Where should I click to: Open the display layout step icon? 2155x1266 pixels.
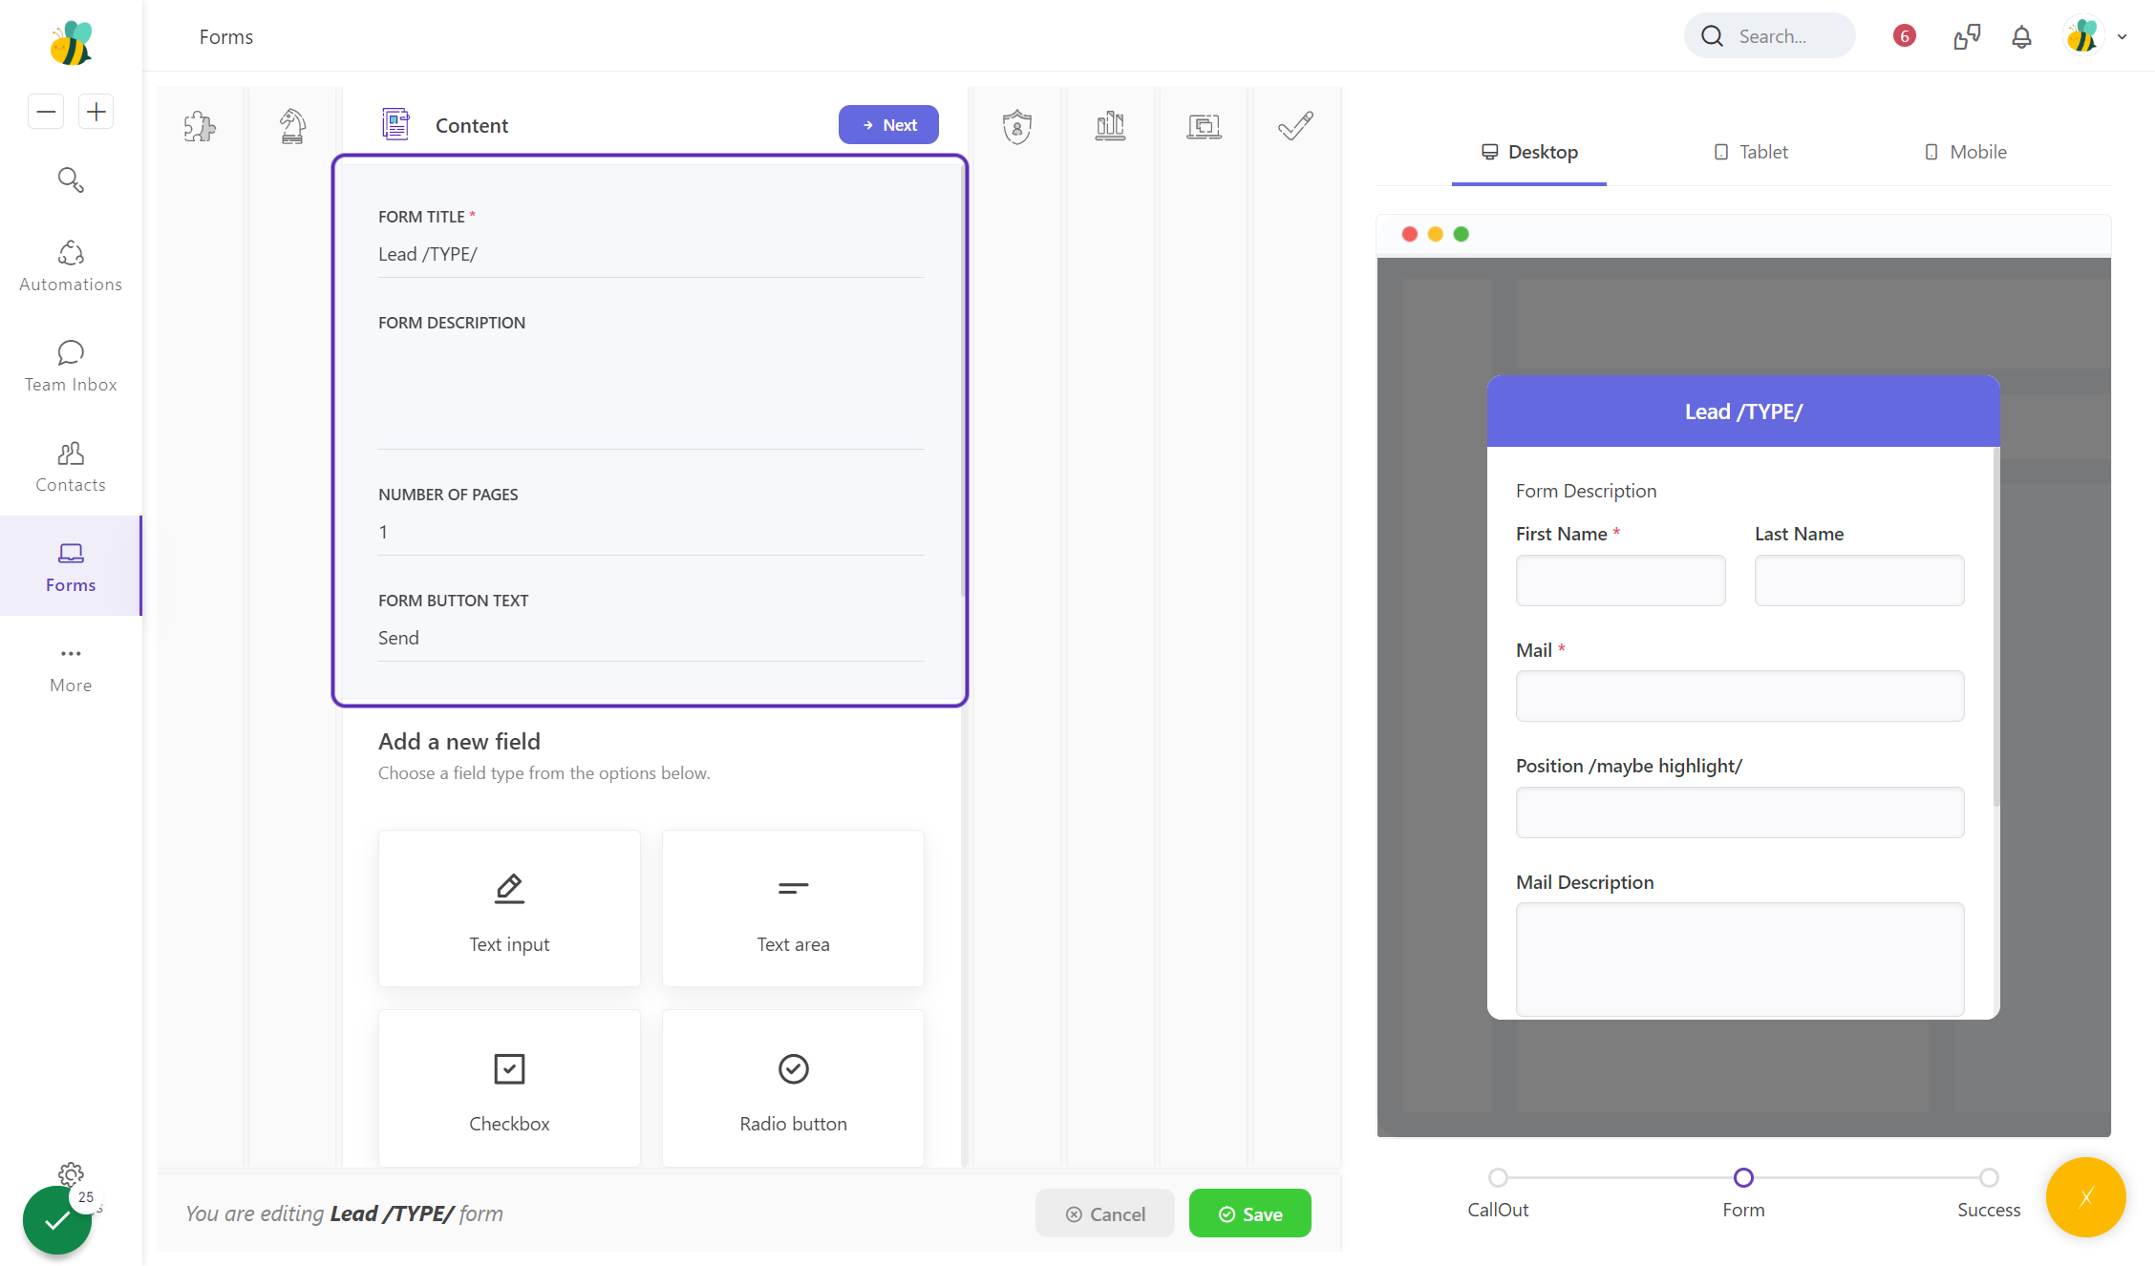(x=1204, y=126)
